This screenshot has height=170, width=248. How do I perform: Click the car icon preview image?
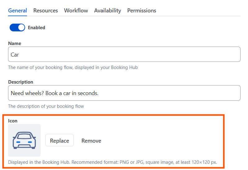click(x=24, y=140)
